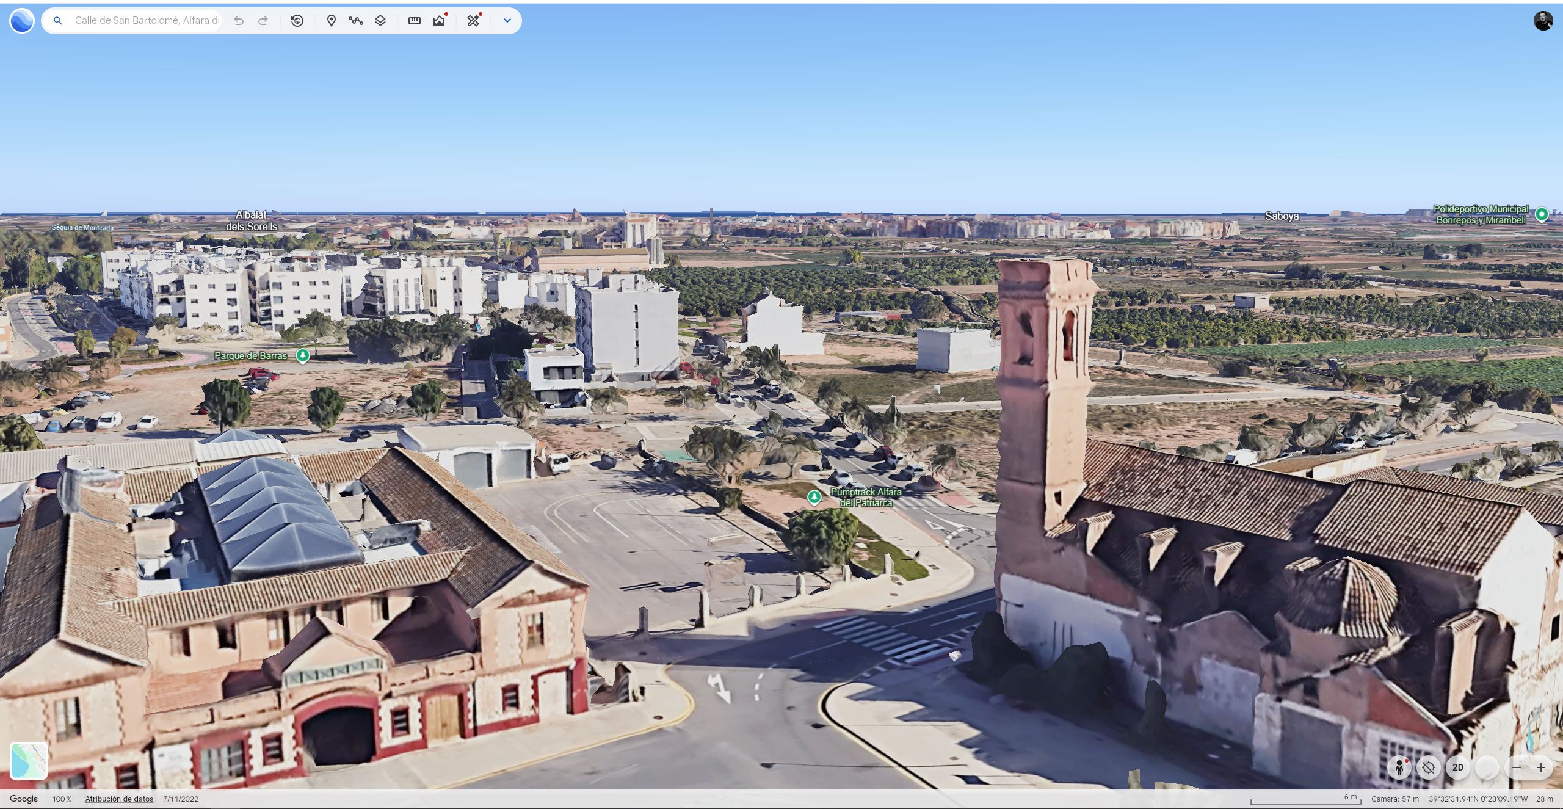Open the user account avatar
This screenshot has width=1563, height=809.
[x=1543, y=21]
